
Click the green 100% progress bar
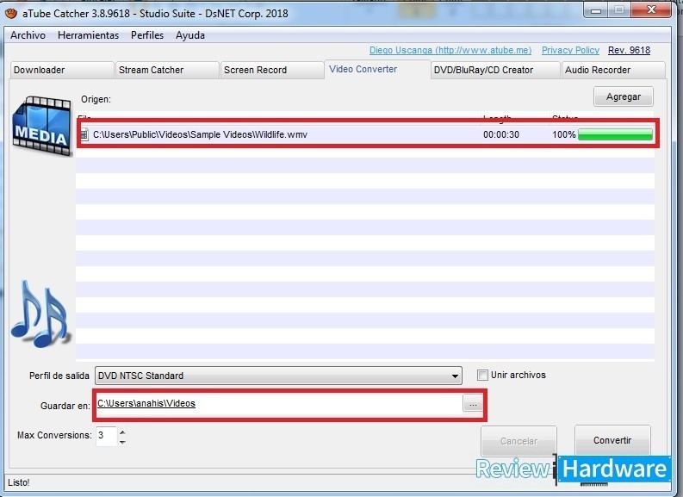615,134
